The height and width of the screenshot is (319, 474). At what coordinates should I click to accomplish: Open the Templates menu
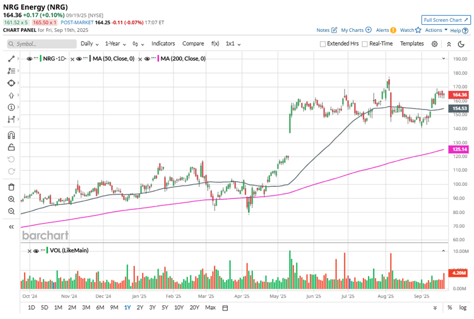pos(412,44)
